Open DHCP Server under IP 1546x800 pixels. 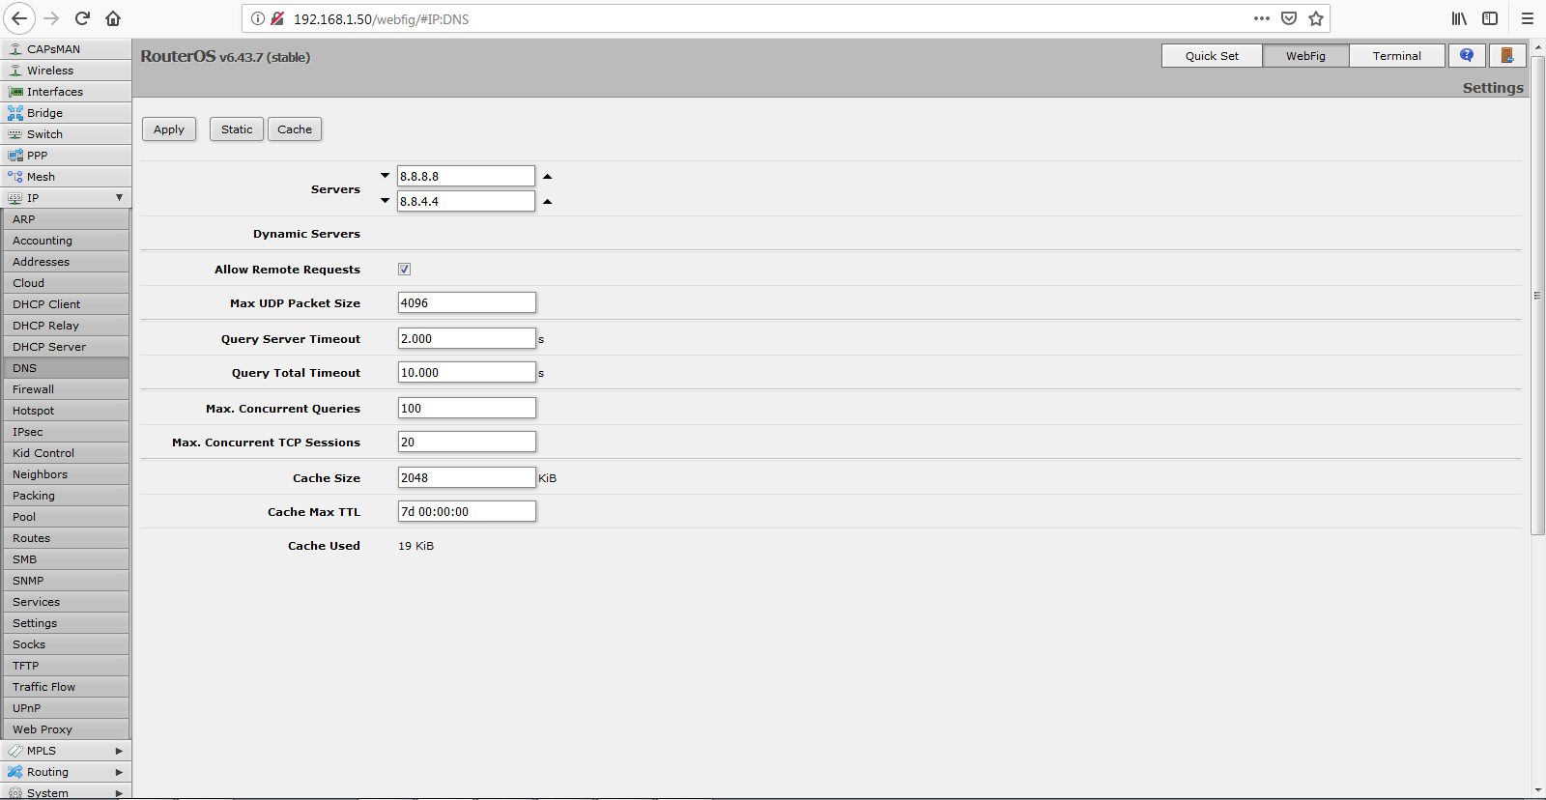pyautogui.click(x=66, y=347)
